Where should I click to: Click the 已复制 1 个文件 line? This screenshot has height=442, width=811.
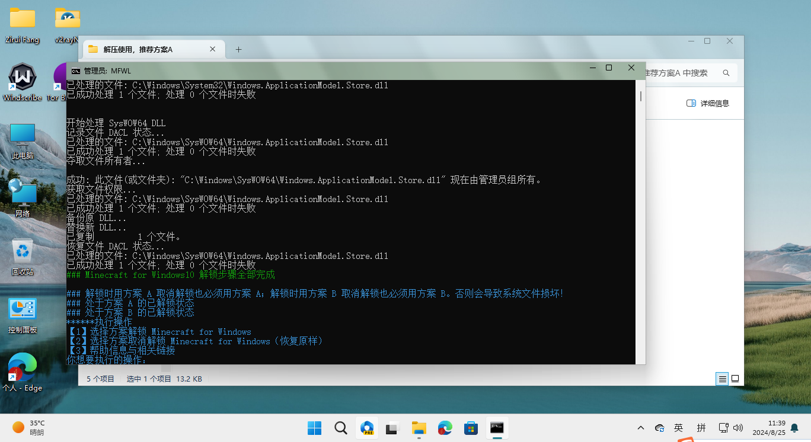click(123, 237)
